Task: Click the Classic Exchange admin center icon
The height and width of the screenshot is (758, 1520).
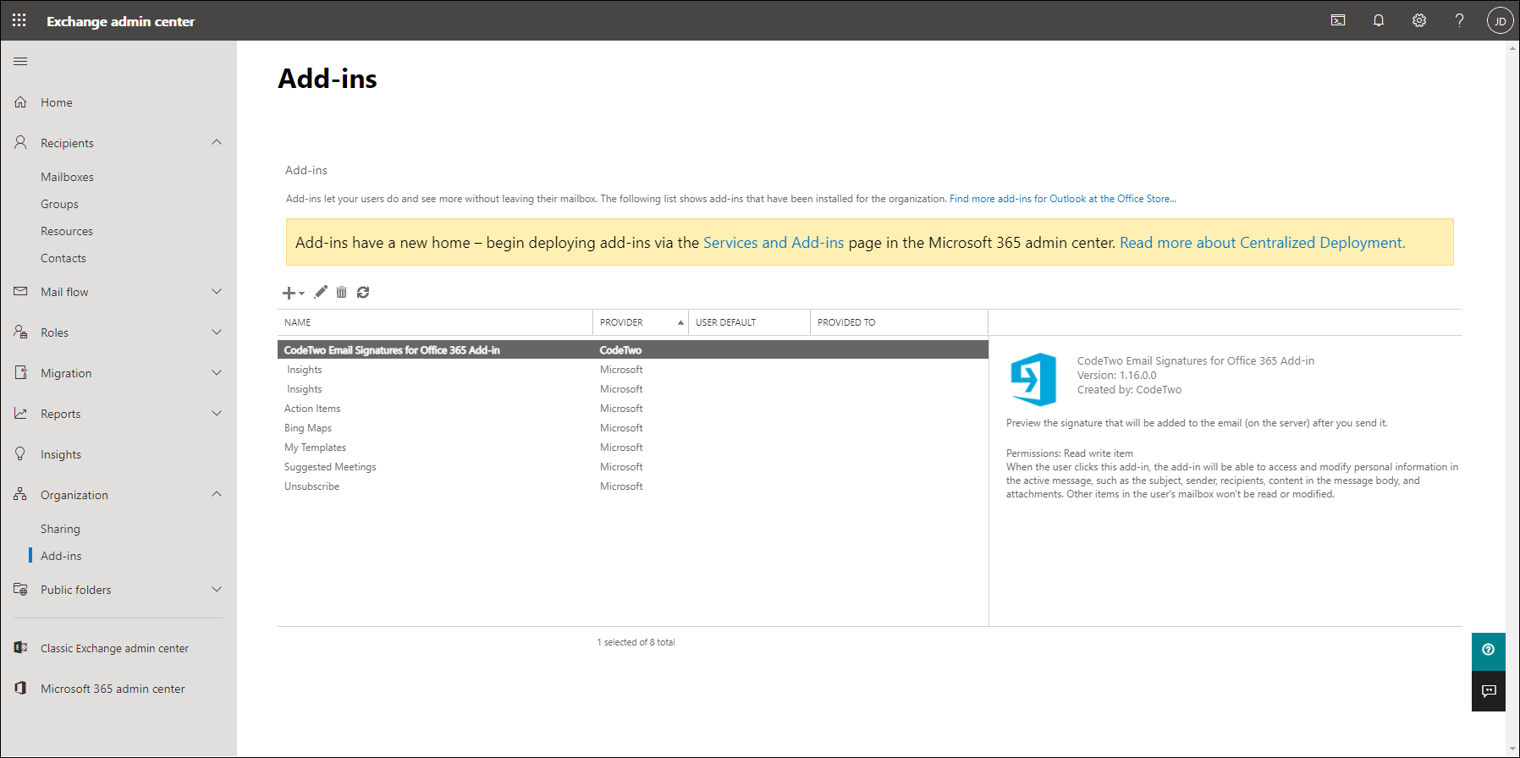Action: (20, 647)
